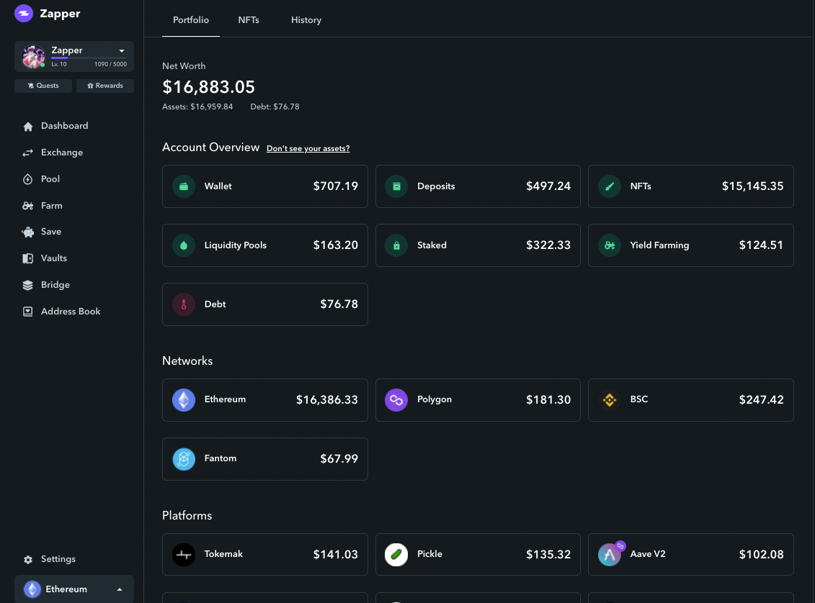Select the Staked label
Viewport: 815px width, 603px height.
pos(432,245)
